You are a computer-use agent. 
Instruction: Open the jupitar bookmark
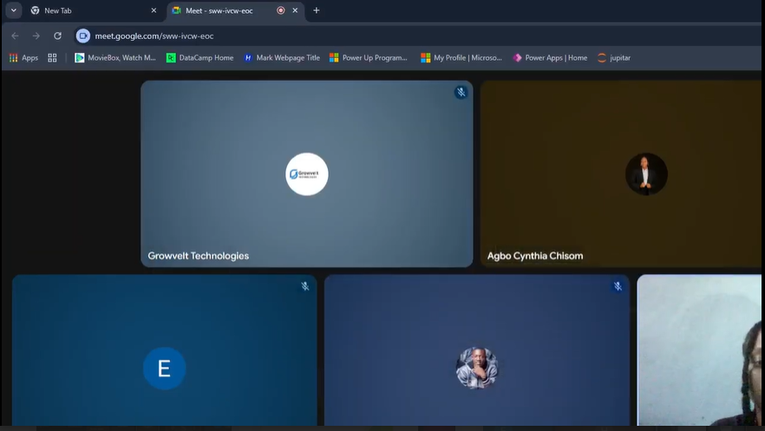point(614,58)
